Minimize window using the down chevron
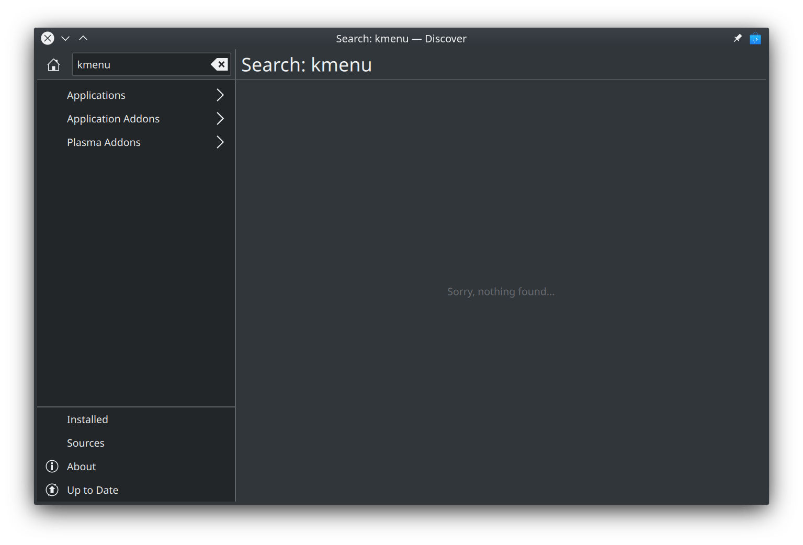Viewport: 803px width, 545px height. (x=65, y=38)
